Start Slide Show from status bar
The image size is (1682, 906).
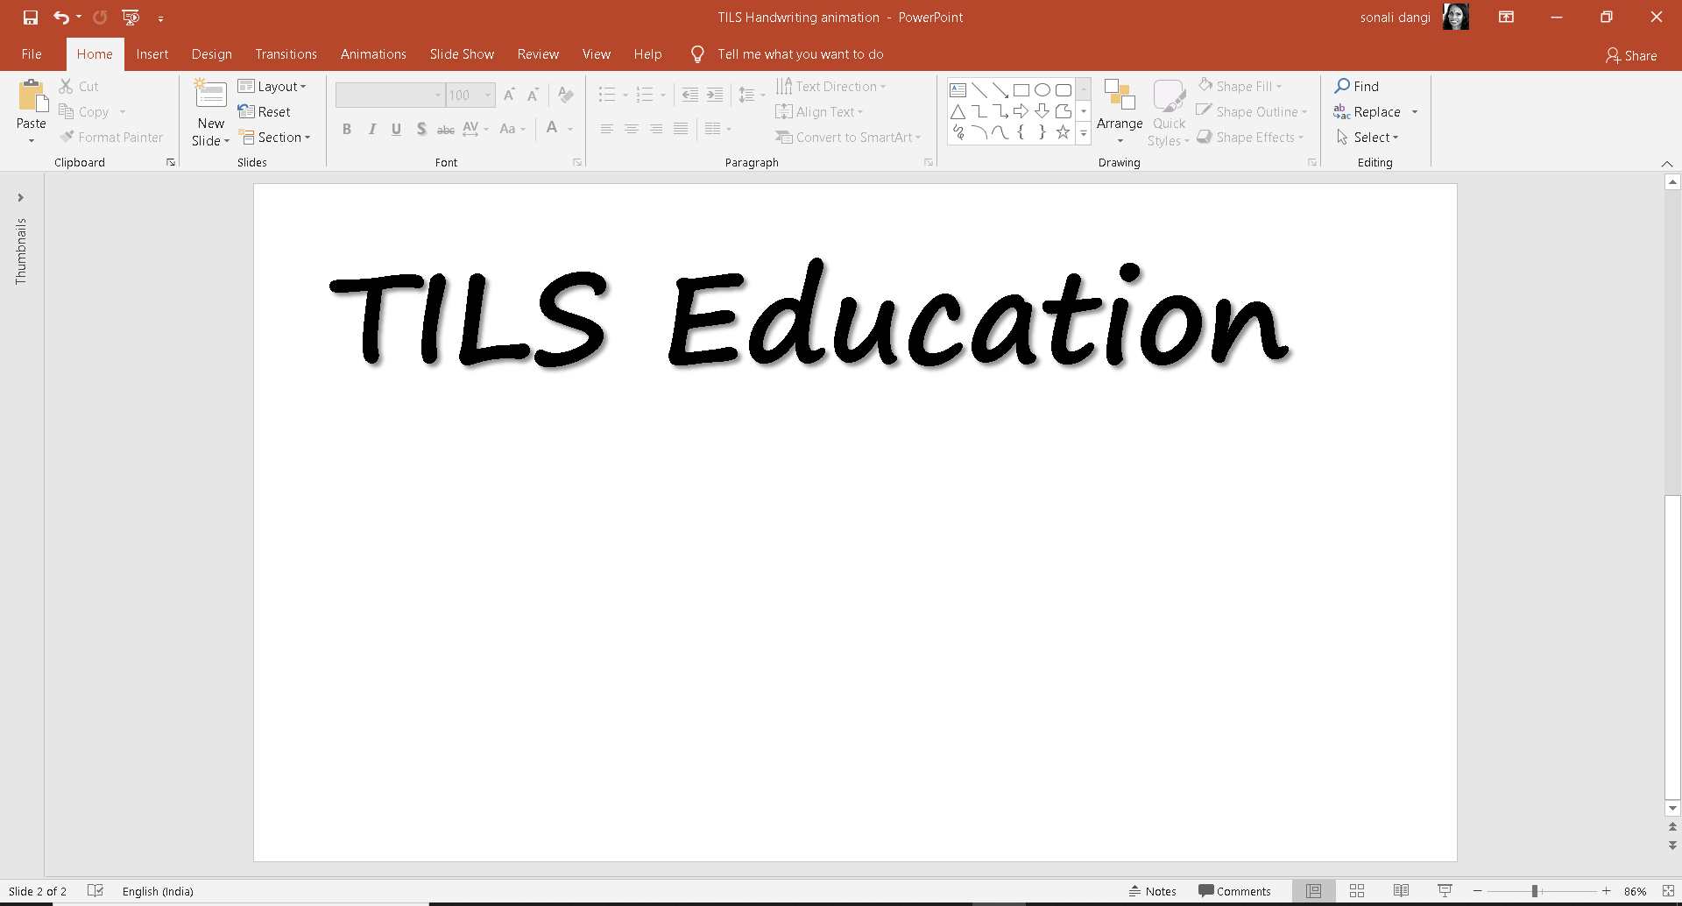click(1445, 890)
